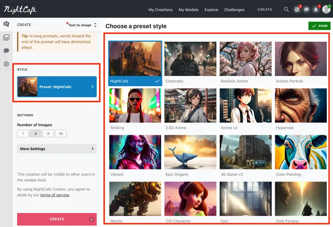The width and height of the screenshot is (333, 227).
Task: Click the NightCafe logo
Action: click(x=20, y=9)
